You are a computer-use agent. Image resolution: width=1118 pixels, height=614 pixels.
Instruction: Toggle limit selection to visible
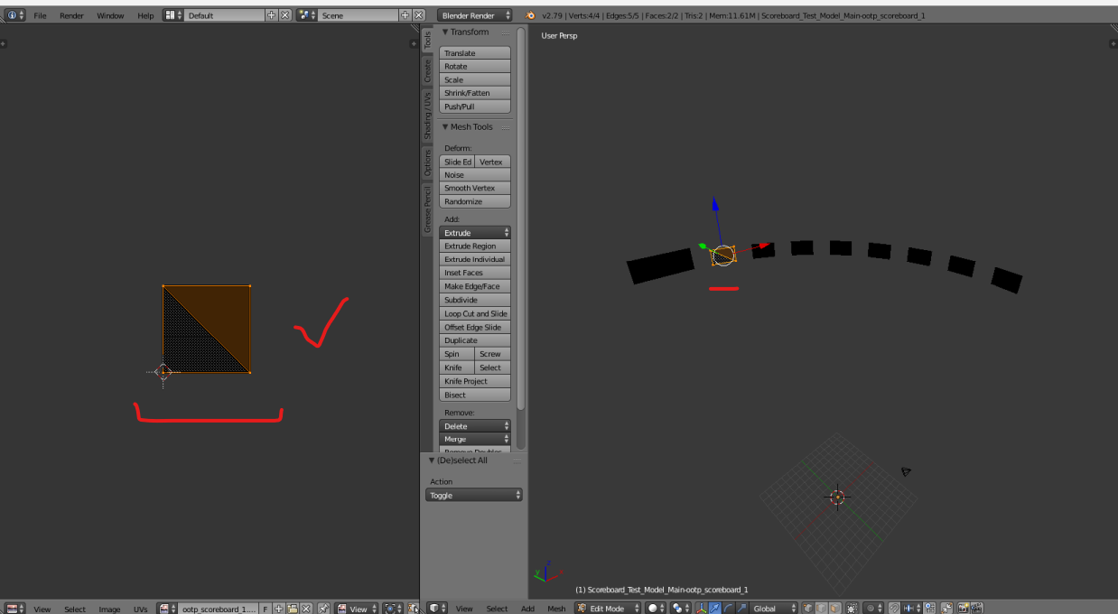[x=852, y=609]
